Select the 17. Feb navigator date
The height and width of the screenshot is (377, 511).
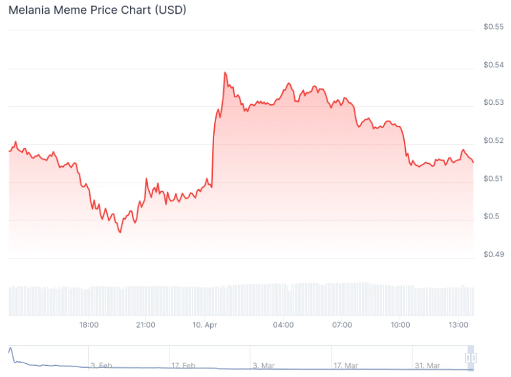[x=184, y=365]
